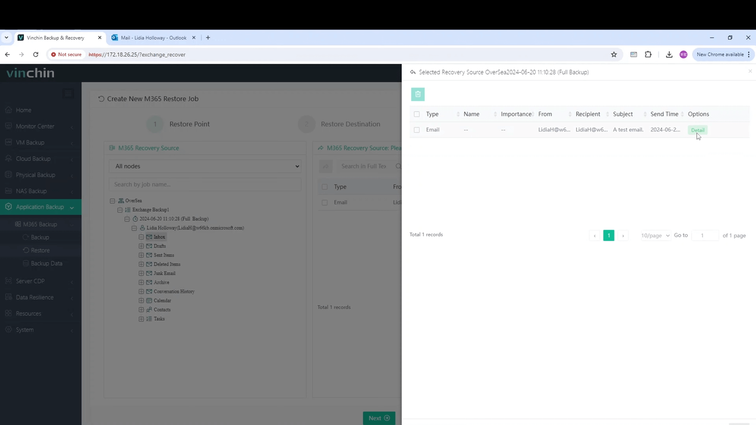Click the System gear icon in sidebar
This screenshot has height=425, width=756.
tap(8, 329)
